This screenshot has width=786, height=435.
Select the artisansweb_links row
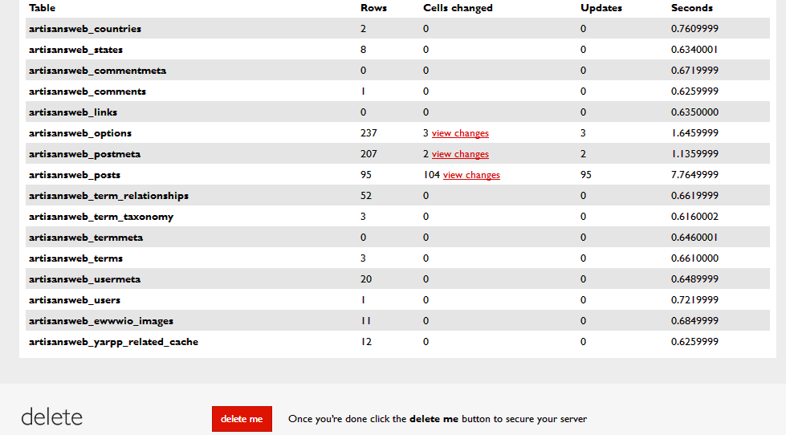pos(397,112)
